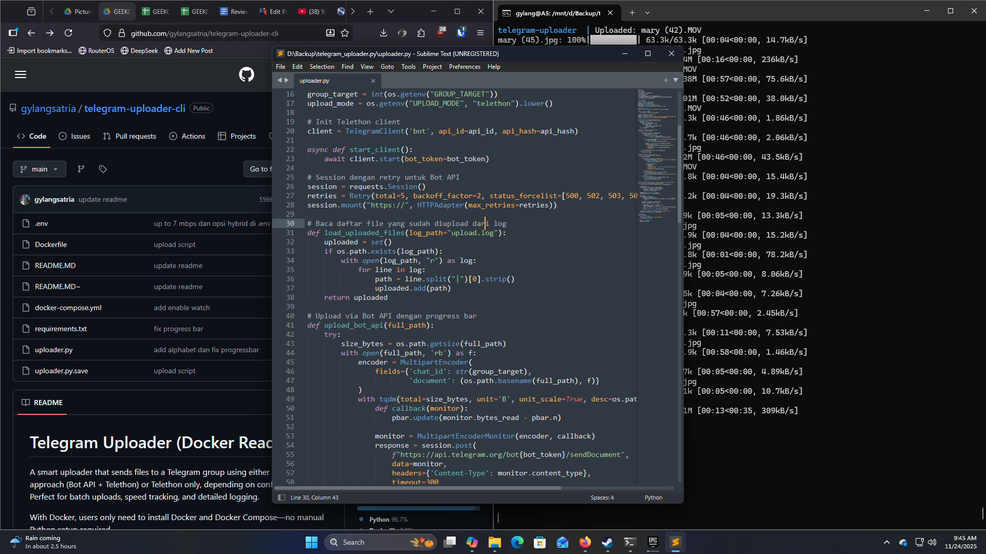Toggle the Sublime Text side bar switcher icon

pos(281,498)
